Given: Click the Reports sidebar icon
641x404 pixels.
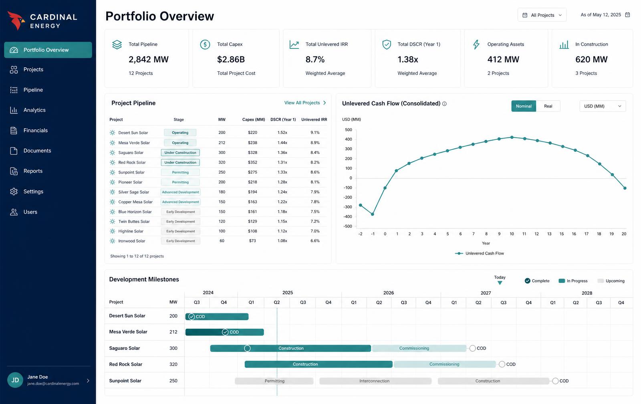Looking at the screenshot, I should (x=14, y=171).
